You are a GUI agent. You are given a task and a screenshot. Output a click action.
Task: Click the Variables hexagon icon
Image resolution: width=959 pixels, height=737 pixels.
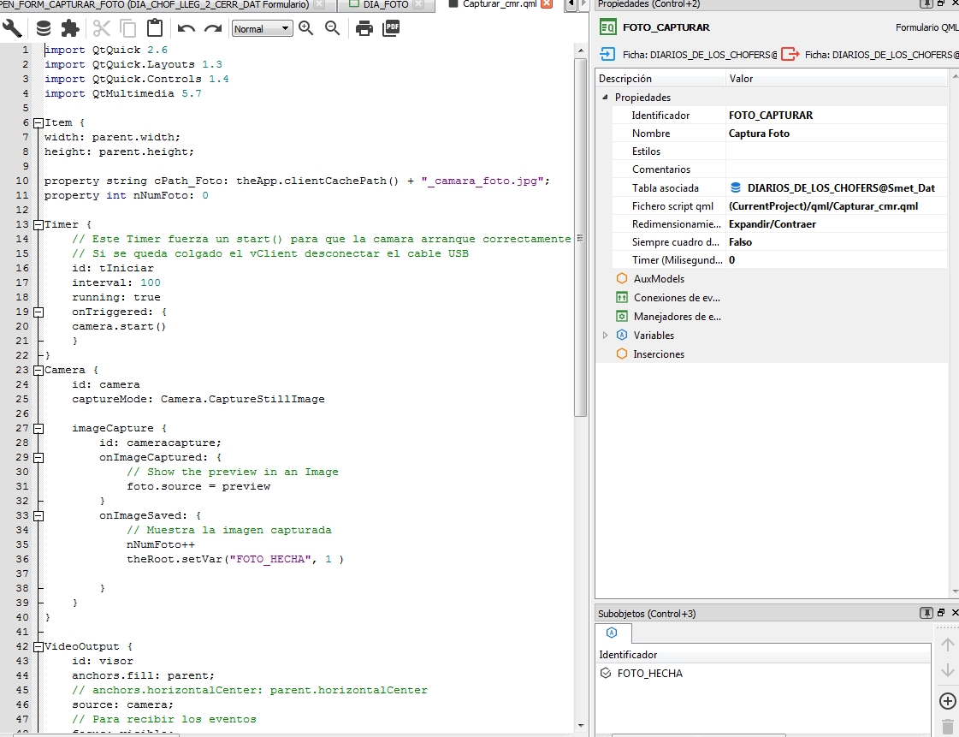pos(621,335)
